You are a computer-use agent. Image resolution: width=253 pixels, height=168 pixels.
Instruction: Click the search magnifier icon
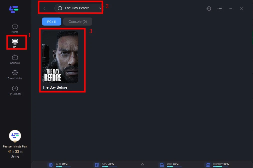(60, 8)
